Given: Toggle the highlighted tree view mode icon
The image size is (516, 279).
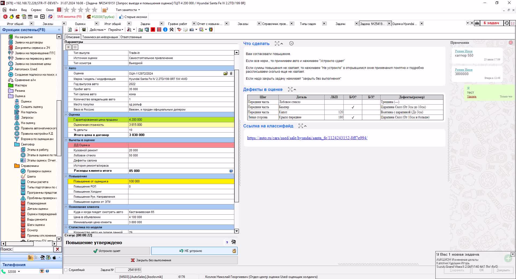Looking at the screenshot, I should [x=30, y=258].
